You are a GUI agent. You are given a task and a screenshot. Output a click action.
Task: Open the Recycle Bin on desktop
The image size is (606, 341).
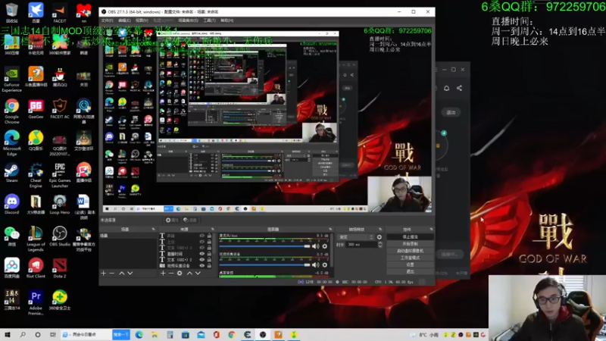coord(11,13)
